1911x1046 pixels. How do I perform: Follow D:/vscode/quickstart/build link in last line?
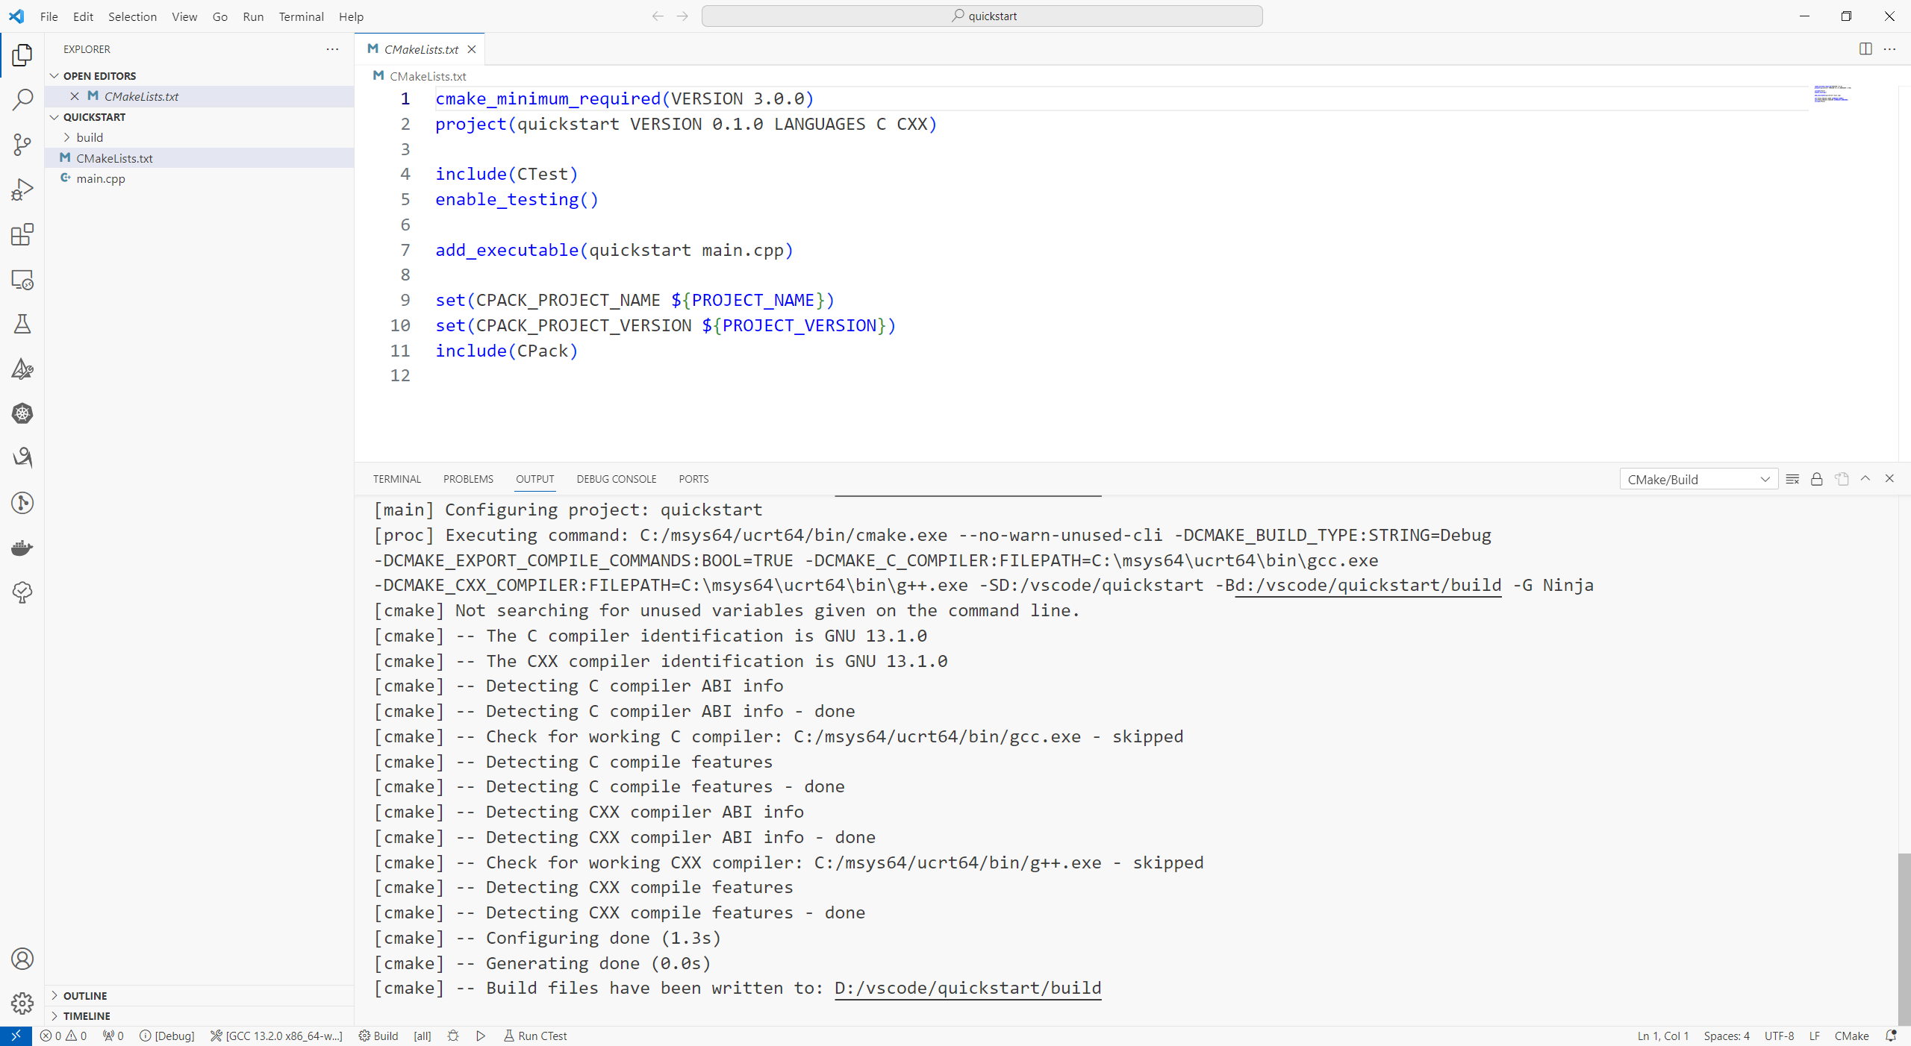click(967, 988)
